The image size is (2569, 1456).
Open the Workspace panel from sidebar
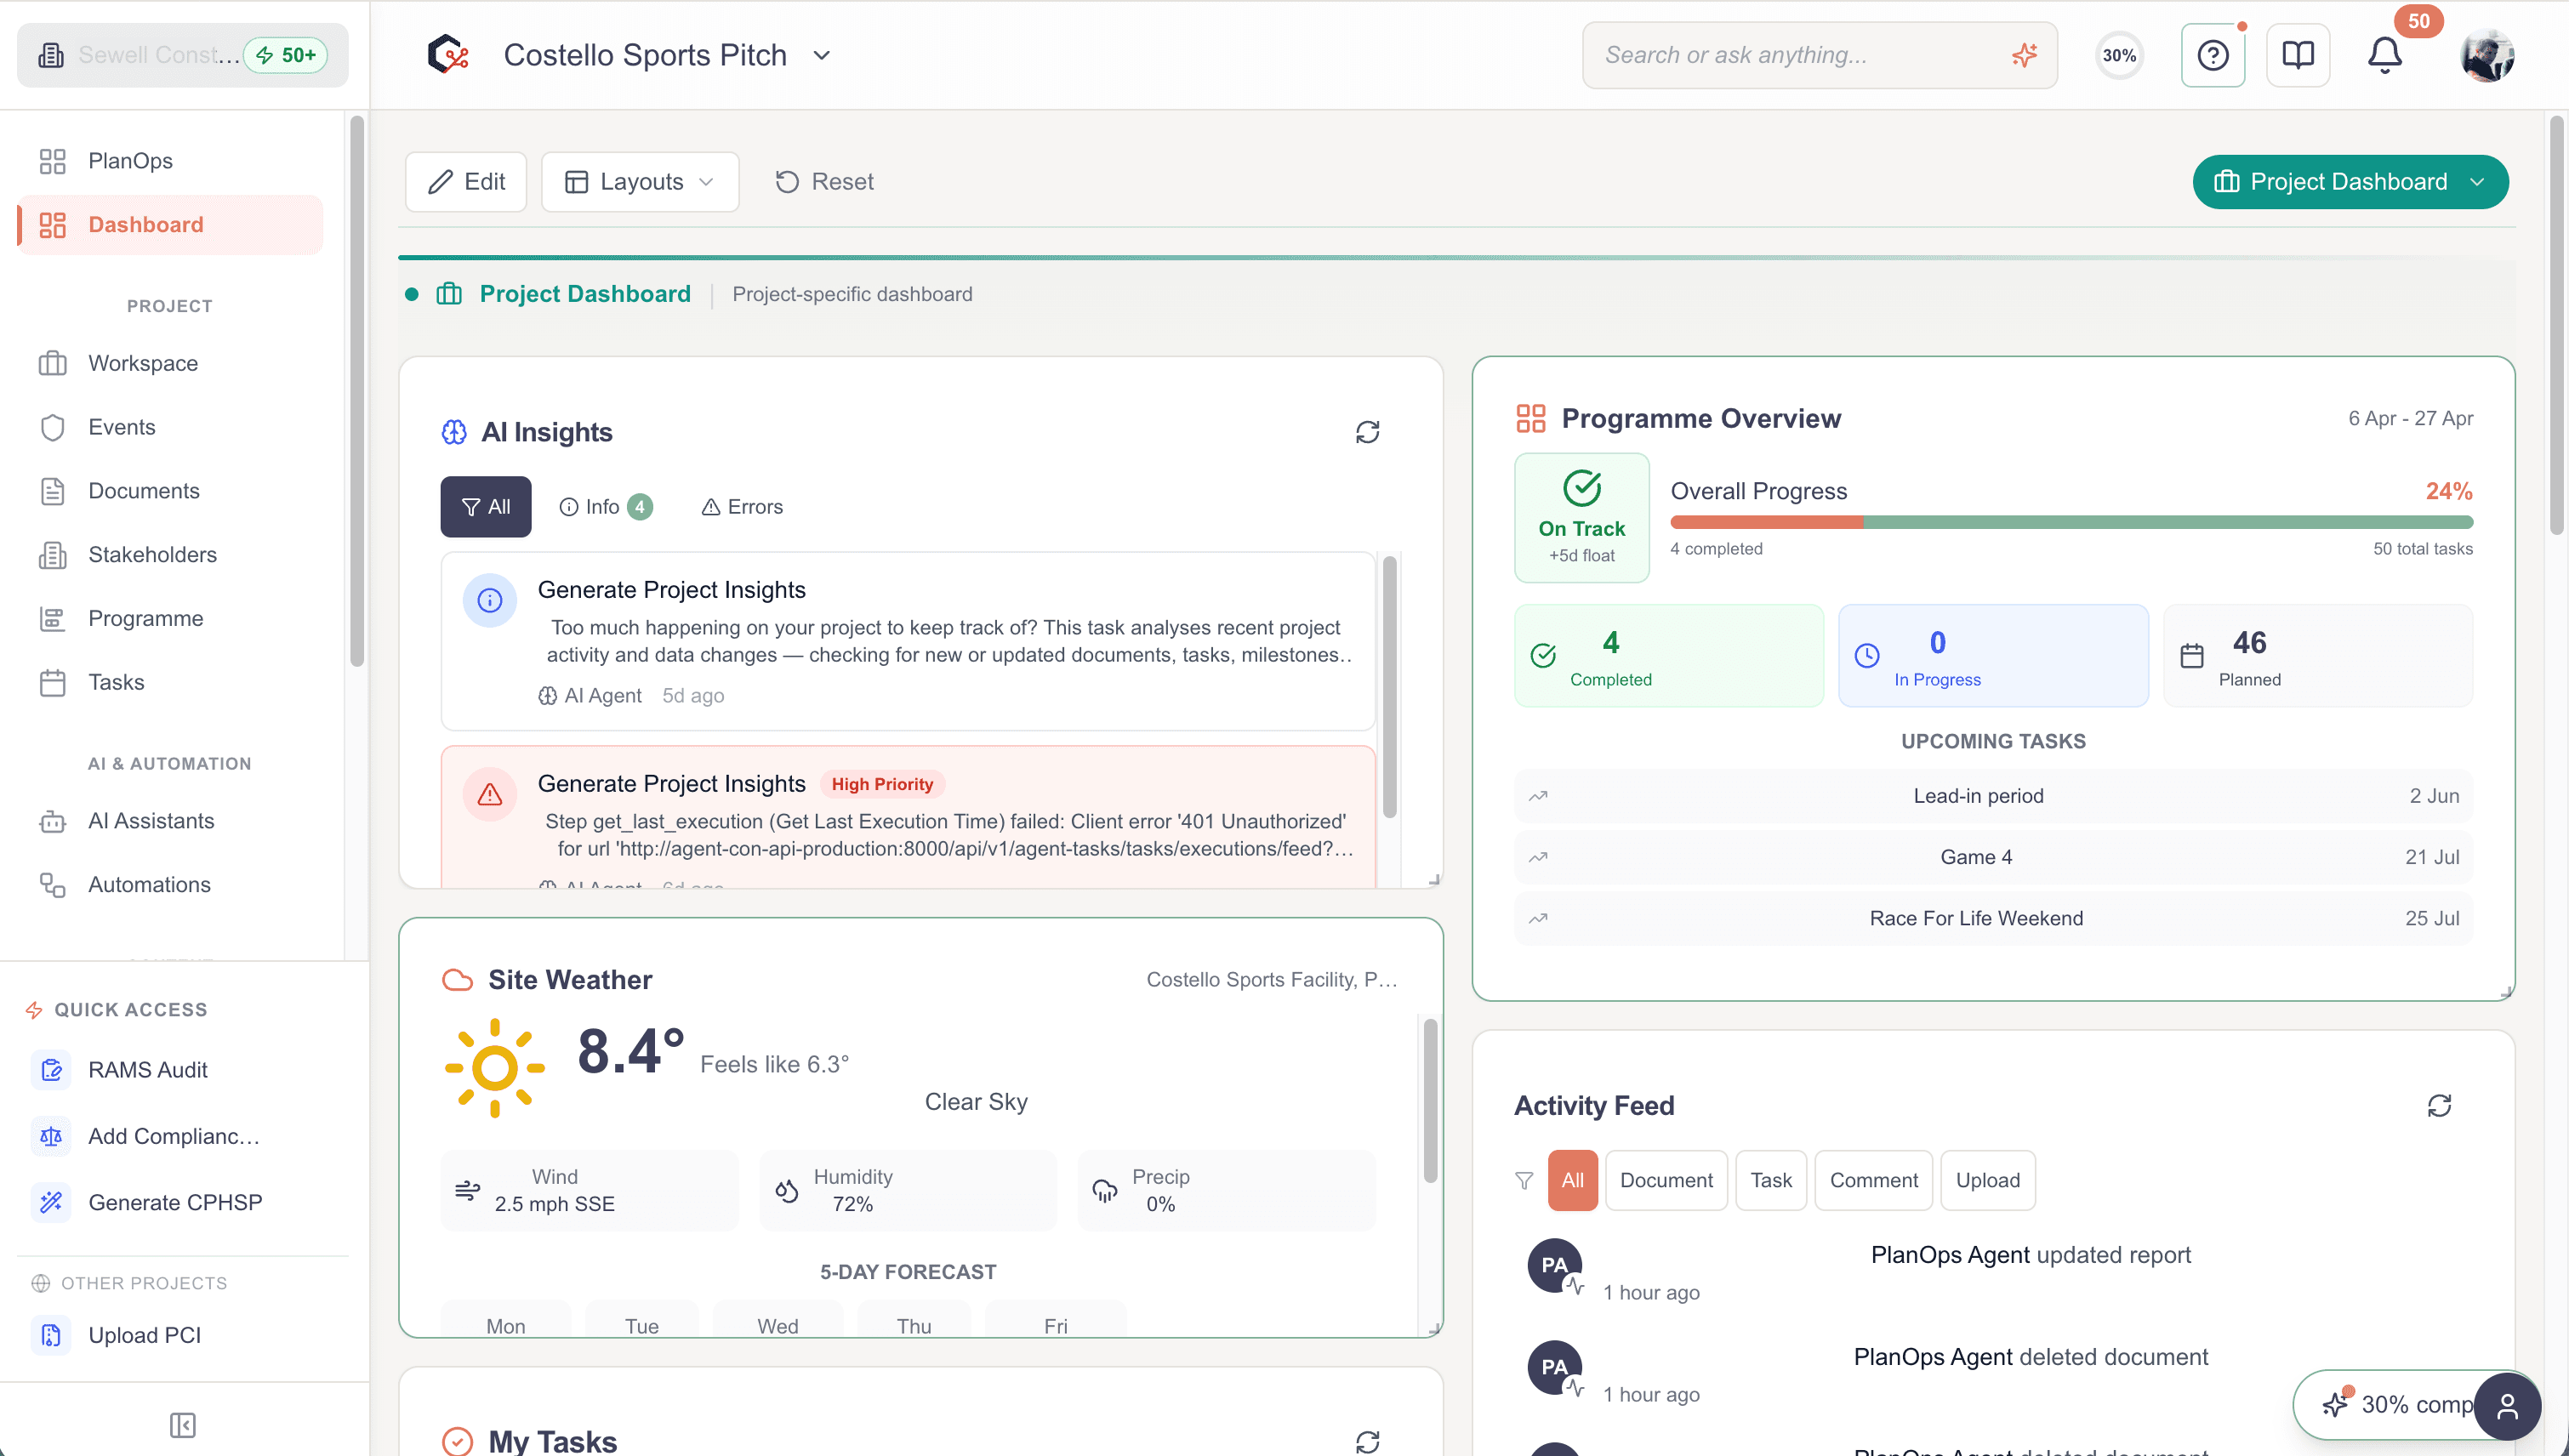[142, 363]
